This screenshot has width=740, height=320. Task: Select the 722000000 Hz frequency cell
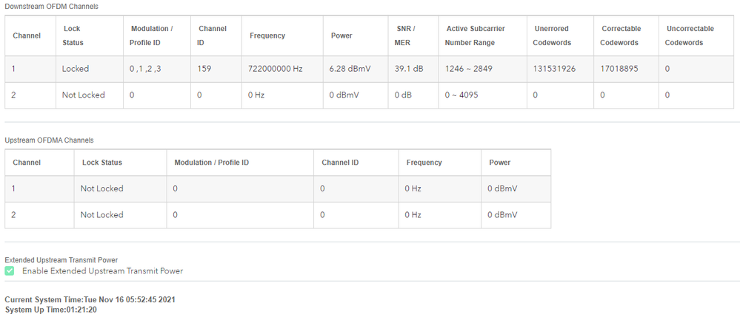[x=276, y=69]
